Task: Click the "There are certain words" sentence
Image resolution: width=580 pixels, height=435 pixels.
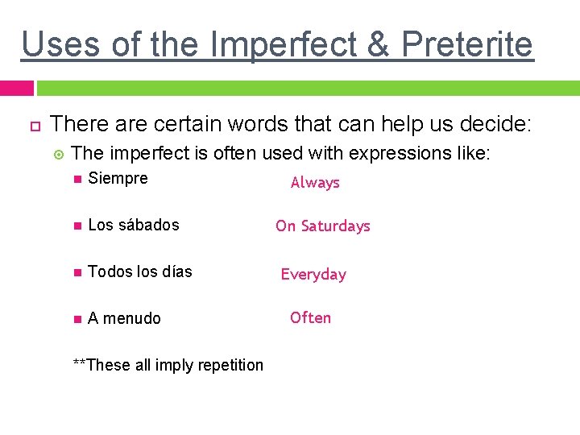Action: pos(291,125)
